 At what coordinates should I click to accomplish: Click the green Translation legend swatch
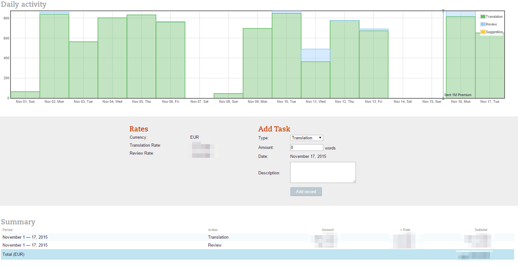point(483,17)
